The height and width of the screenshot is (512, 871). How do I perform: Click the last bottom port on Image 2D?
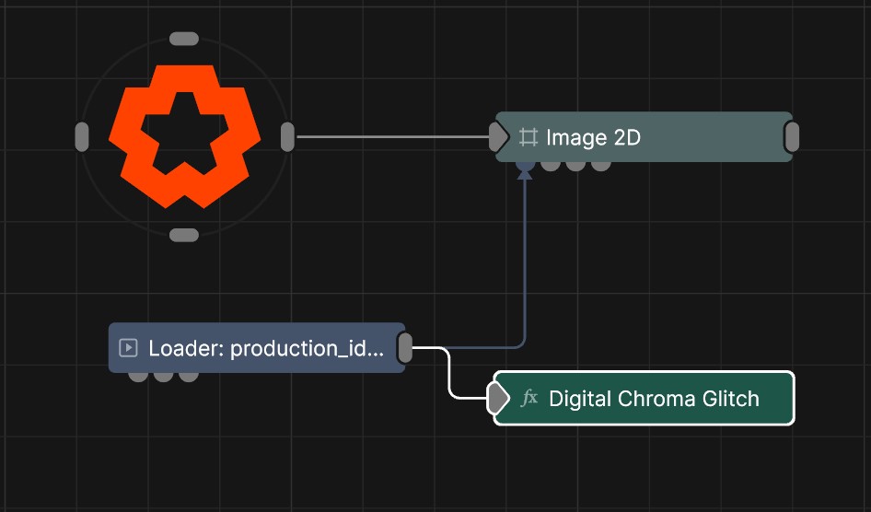click(x=601, y=166)
